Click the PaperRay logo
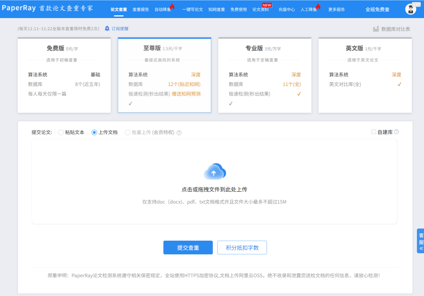The width and height of the screenshot is (424, 296). [47, 9]
